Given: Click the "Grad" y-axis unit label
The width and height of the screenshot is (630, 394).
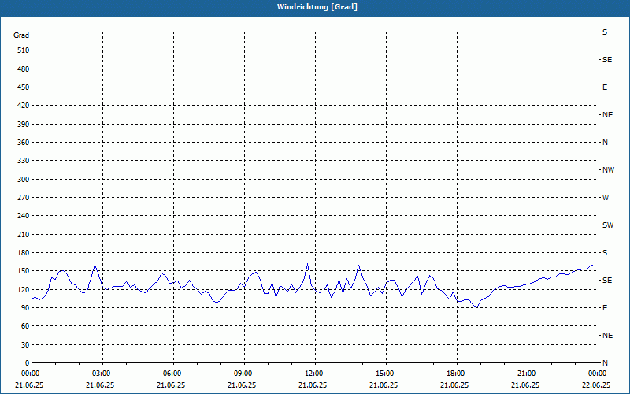Looking at the screenshot, I should point(21,35).
